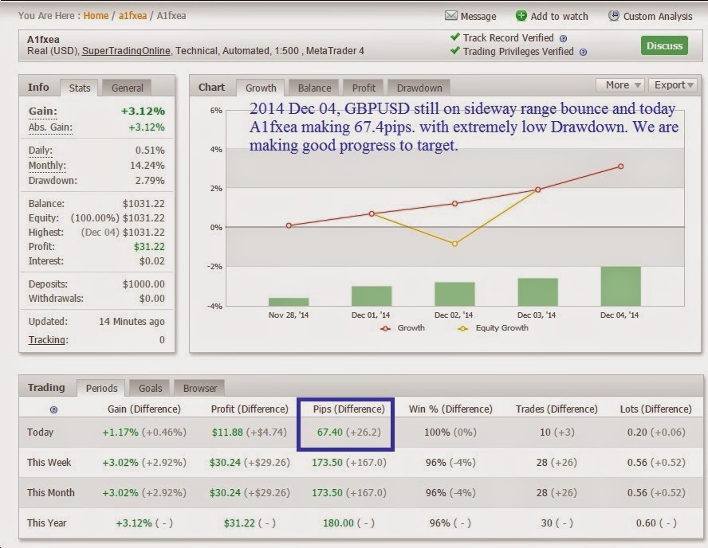The height and width of the screenshot is (548, 708).
Task: Click the Message envelope icon
Action: coord(450,16)
